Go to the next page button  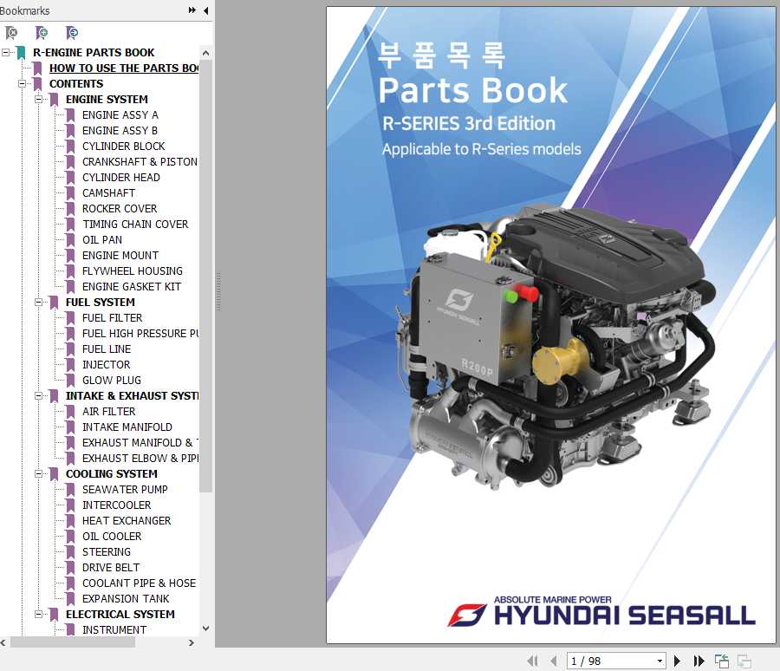677,661
